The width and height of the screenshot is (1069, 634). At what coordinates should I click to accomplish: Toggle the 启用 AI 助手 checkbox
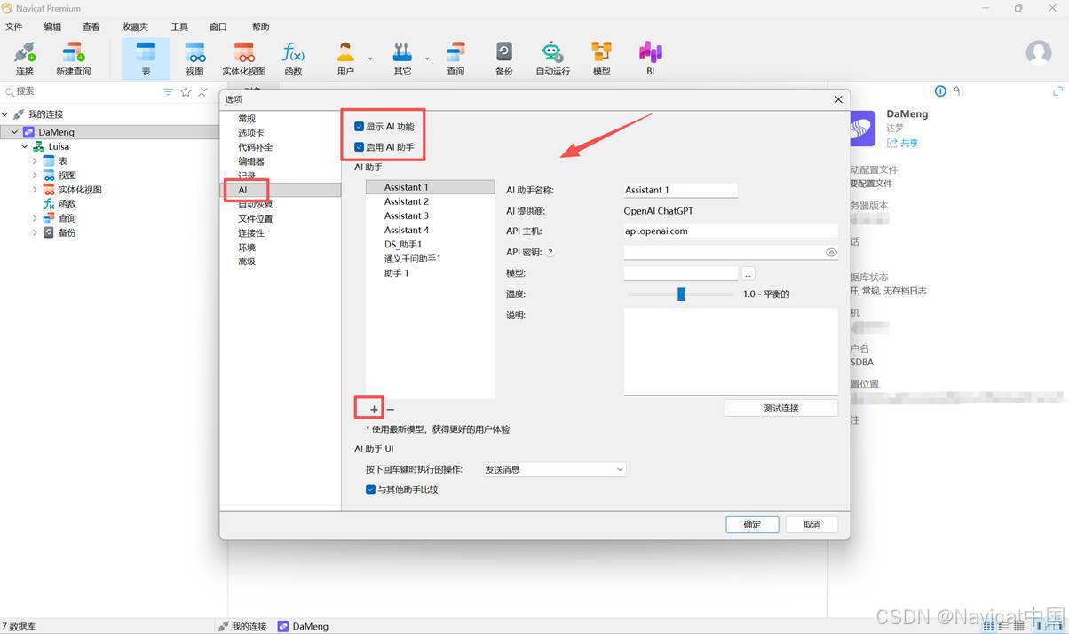(x=359, y=147)
